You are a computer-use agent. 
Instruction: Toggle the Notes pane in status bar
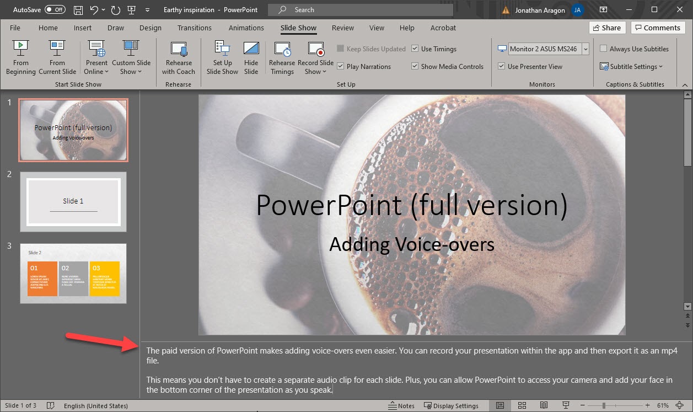402,405
